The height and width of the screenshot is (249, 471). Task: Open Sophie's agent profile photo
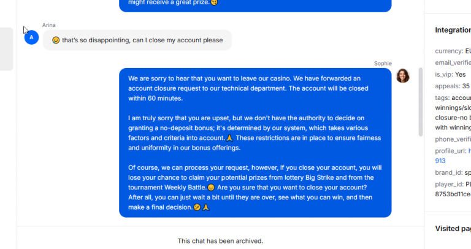[x=403, y=75]
